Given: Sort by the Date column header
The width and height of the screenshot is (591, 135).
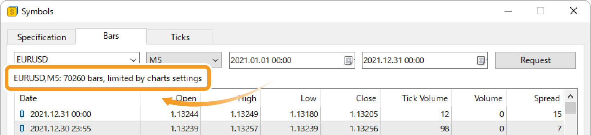Looking at the screenshot, I should [77, 98].
